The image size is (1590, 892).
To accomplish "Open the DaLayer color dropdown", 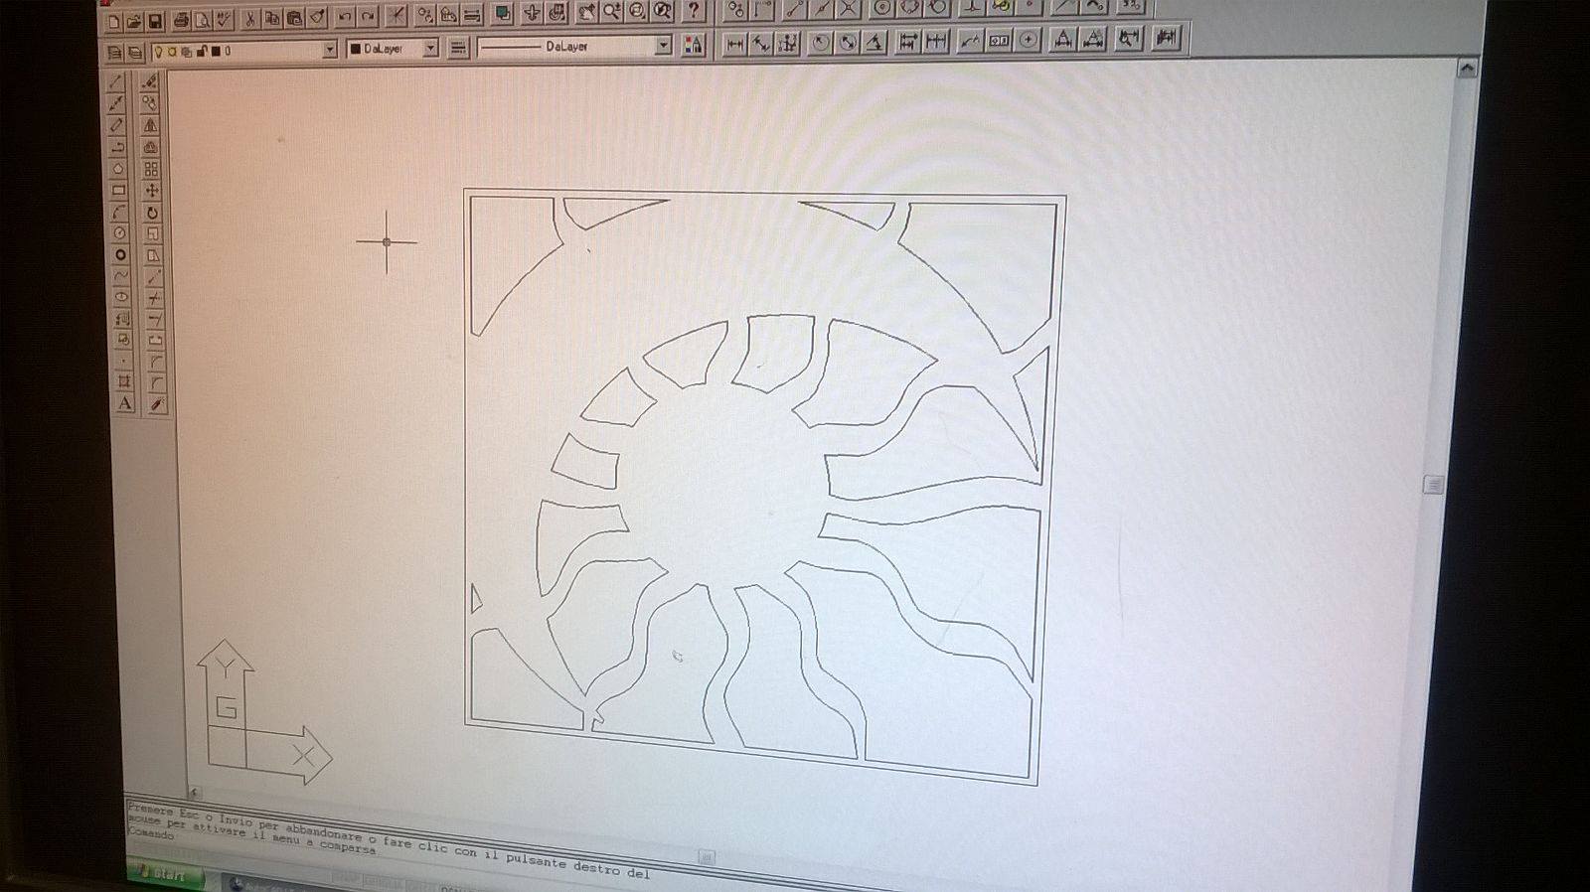I will tap(430, 48).
